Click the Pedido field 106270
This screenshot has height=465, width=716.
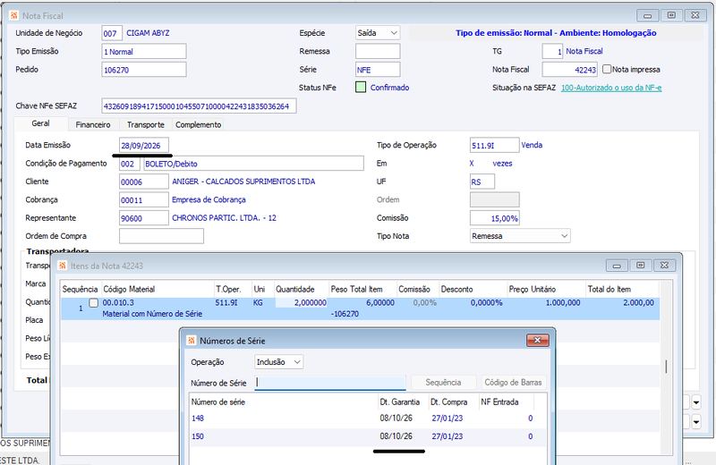[x=144, y=70]
